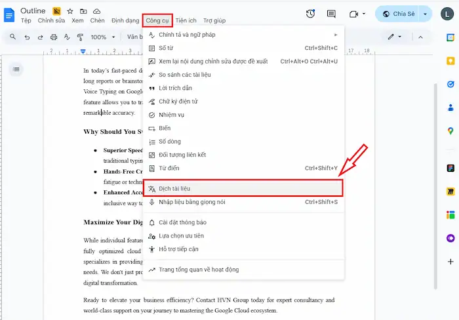459x320 pixels.
Task: Open the Định dạng menu
Action: click(x=125, y=20)
